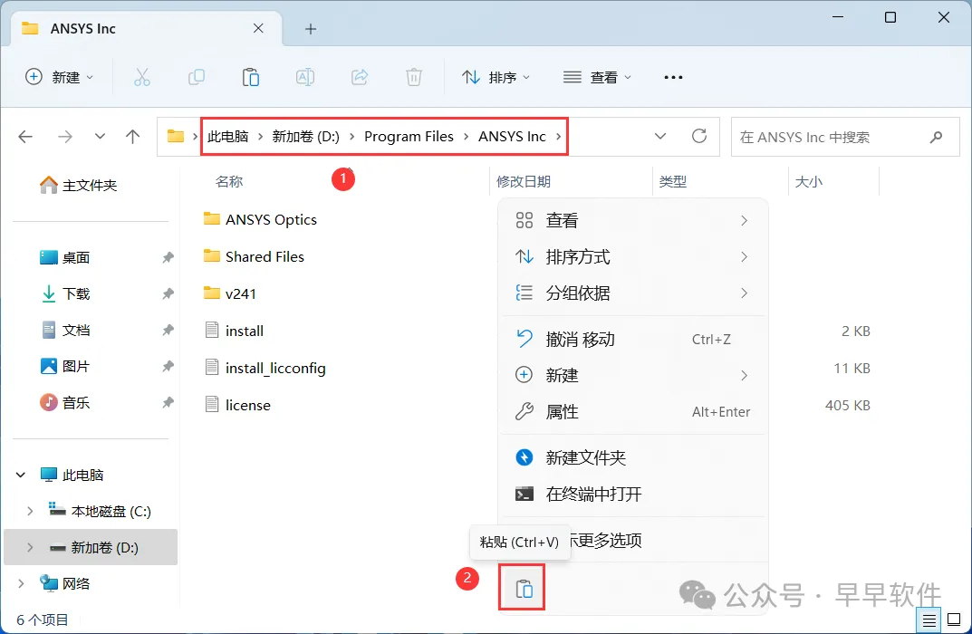Open recent locations dropdown arrow
Image resolution: width=972 pixels, height=634 pixels.
click(x=99, y=137)
